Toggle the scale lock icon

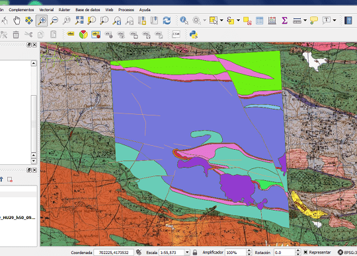pyautogui.click(x=195, y=252)
